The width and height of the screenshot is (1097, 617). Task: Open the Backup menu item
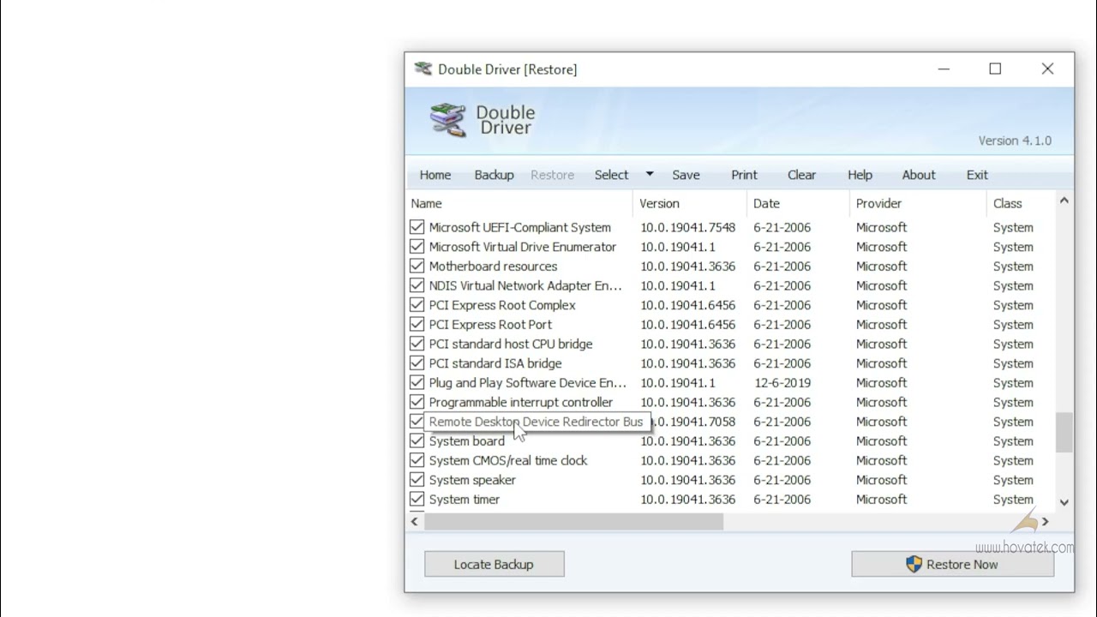[494, 175]
